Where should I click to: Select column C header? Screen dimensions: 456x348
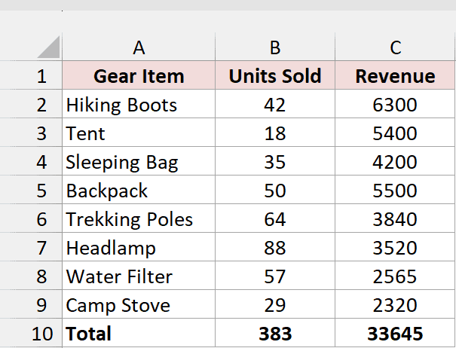point(395,47)
